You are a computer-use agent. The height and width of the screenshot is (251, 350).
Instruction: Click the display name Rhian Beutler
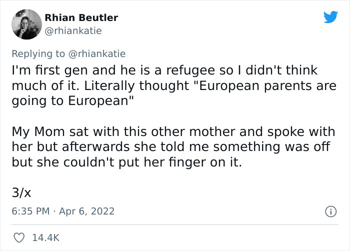coord(81,18)
